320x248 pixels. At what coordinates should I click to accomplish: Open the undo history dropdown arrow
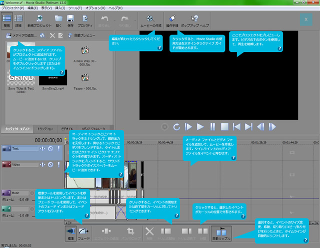point(114,20)
